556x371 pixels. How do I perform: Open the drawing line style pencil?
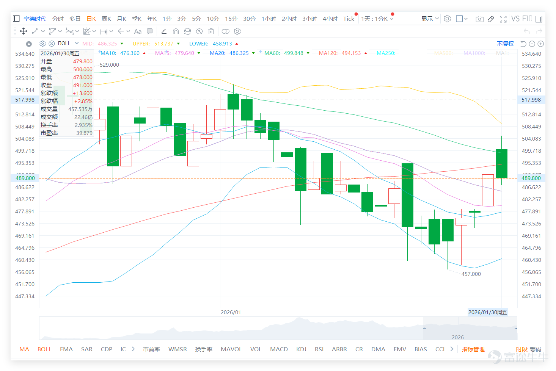[x=164, y=31]
